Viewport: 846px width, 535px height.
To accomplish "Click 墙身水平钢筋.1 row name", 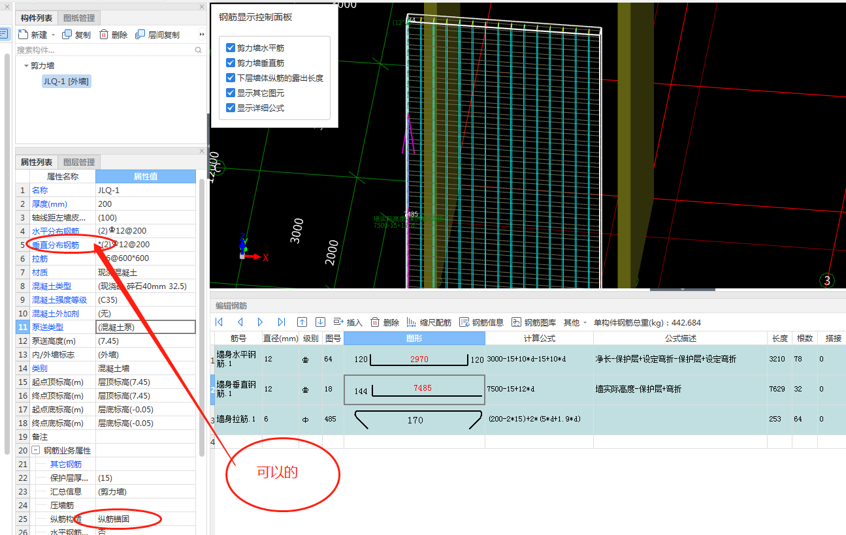I will pos(237,359).
